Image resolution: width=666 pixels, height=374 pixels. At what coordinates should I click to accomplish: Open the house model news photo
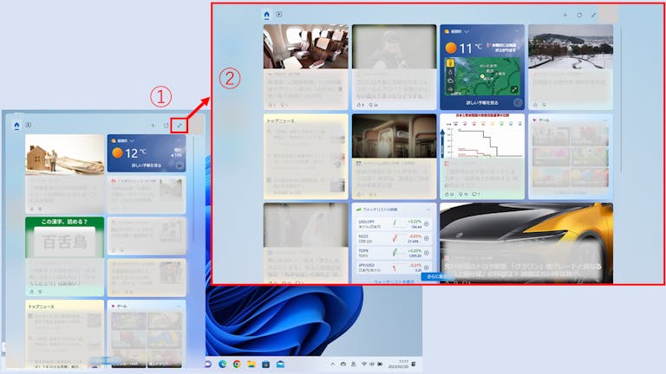pyautogui.click(x=64, y=155)
